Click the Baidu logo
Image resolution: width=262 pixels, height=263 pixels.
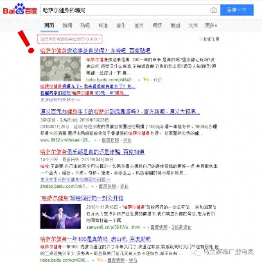click(x=20, y=9)
